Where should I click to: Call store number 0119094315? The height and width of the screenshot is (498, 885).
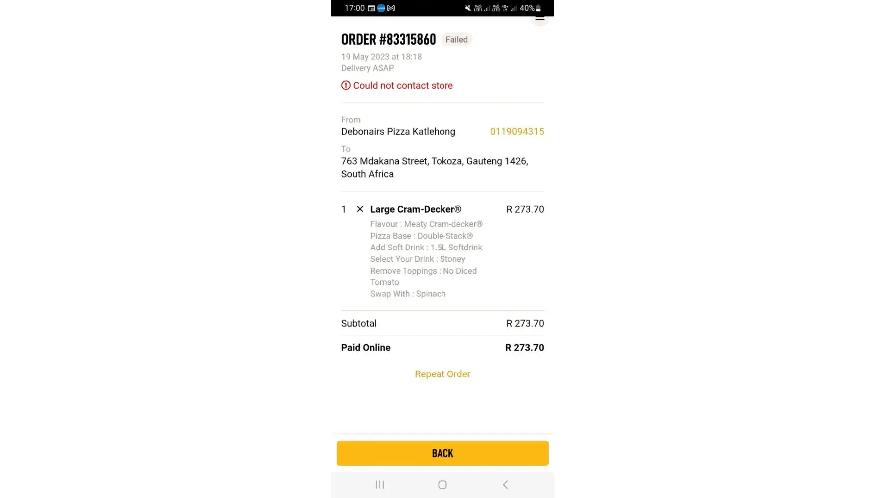[x=517, y=132]
